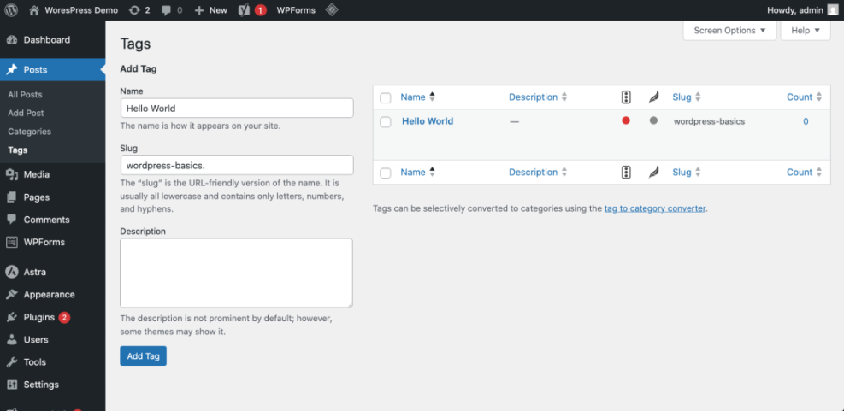Open Categories in the Posts submenu
The width and height of the screenshot is (844, 411).
pos(29,132)
